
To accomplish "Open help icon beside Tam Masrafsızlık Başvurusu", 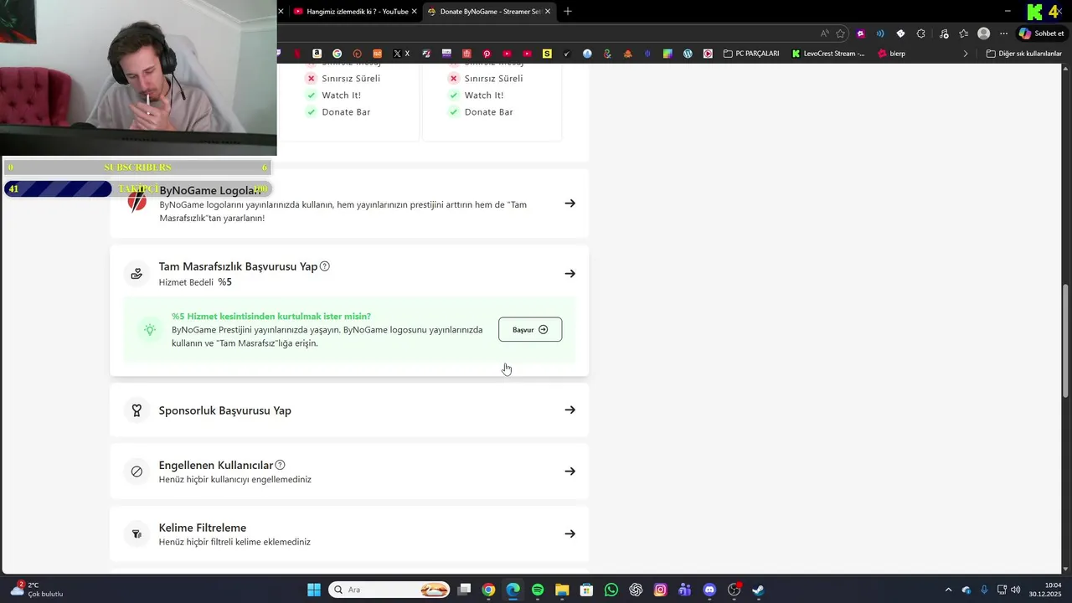I will 325,266.
